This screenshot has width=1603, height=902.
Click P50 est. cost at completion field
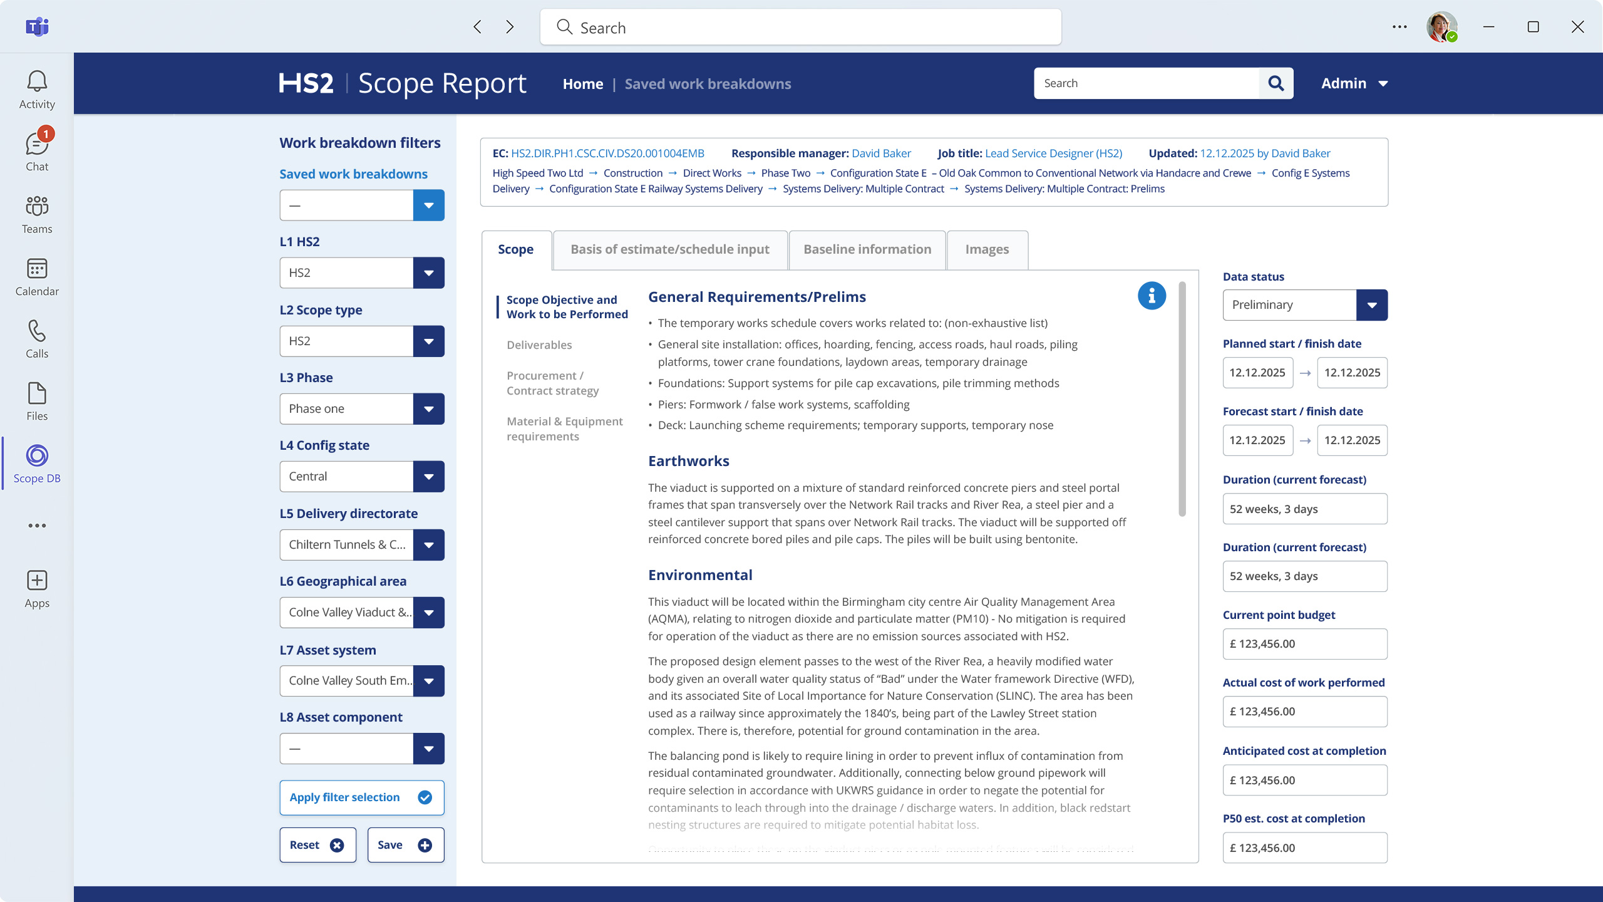coord(1305,848)
